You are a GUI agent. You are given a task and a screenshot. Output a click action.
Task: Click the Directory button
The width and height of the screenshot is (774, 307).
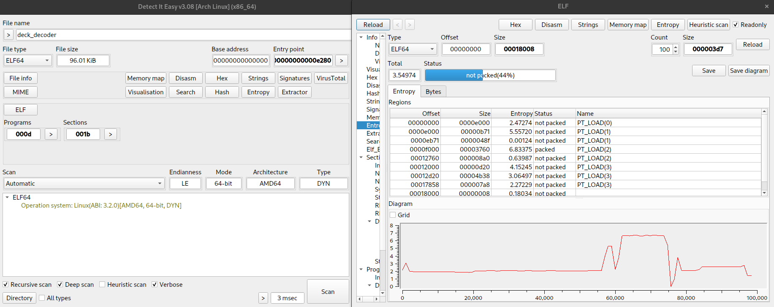(19, 298)
